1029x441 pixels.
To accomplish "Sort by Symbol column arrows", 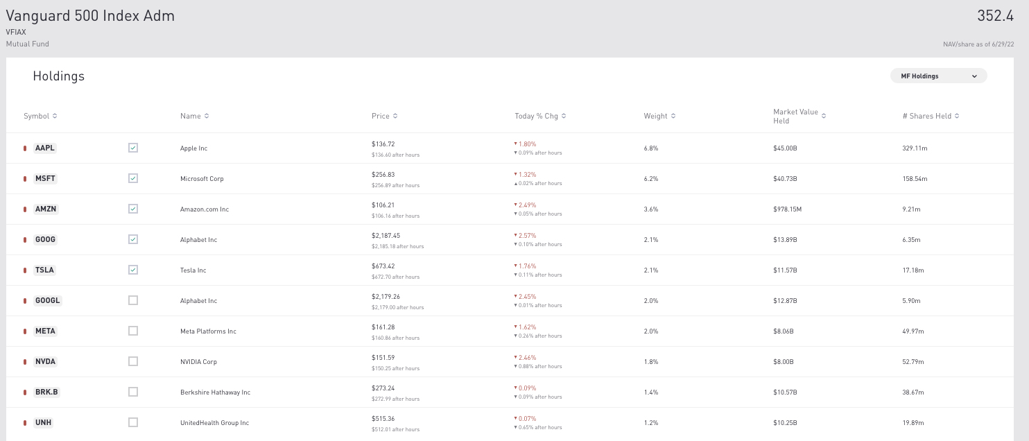I will coord(55,116).
